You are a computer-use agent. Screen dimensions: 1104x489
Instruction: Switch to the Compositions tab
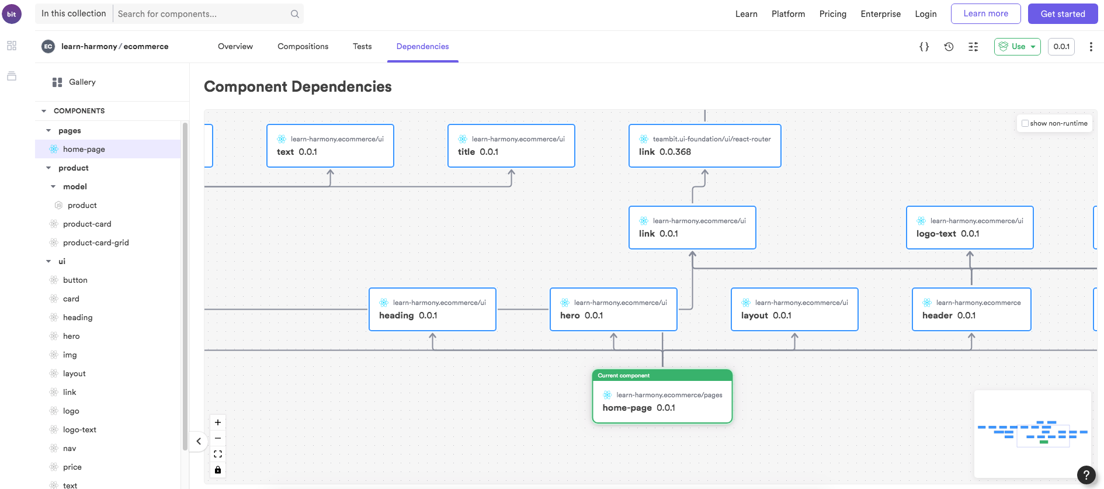(303, 47)
